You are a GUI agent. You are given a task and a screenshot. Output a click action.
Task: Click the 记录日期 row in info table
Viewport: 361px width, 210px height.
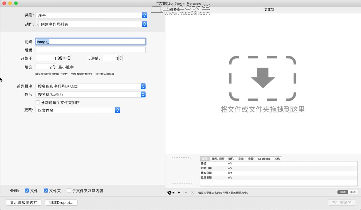(x=278, y=178)
